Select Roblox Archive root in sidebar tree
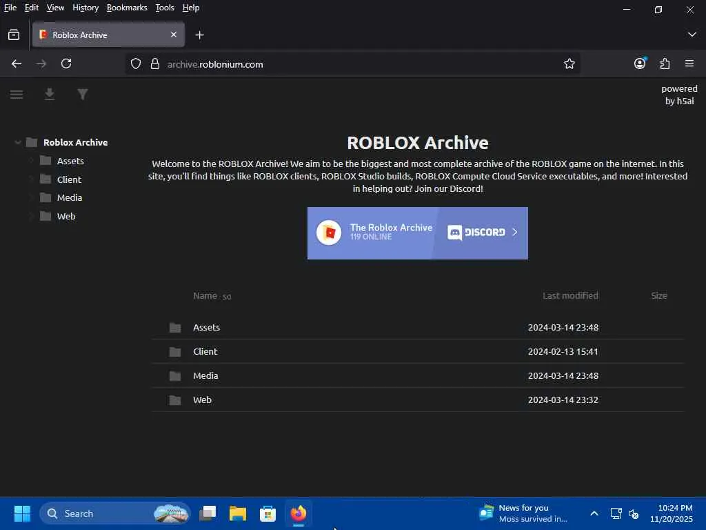The image size is (706, 530). [x=76, y=142]
